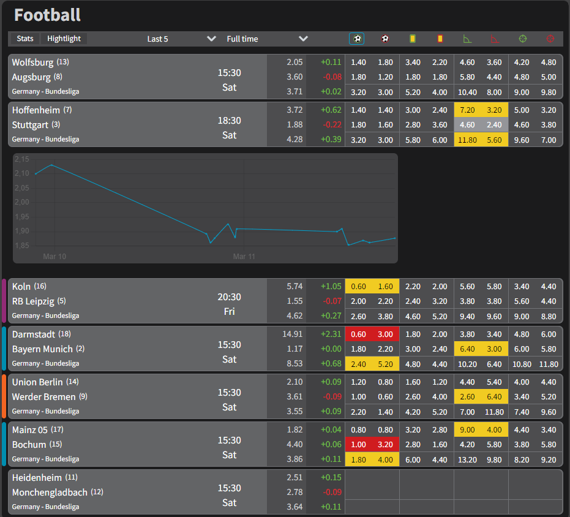Select the green goals-scored ball icon

[x=357, y=39]
